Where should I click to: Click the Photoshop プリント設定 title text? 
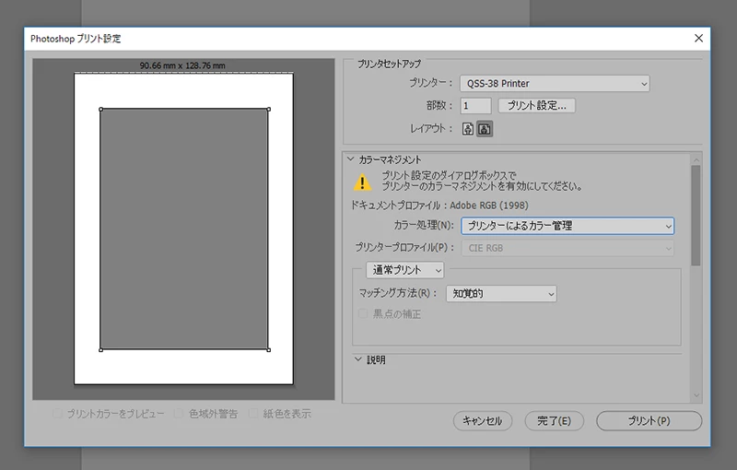tap(76, 39)
